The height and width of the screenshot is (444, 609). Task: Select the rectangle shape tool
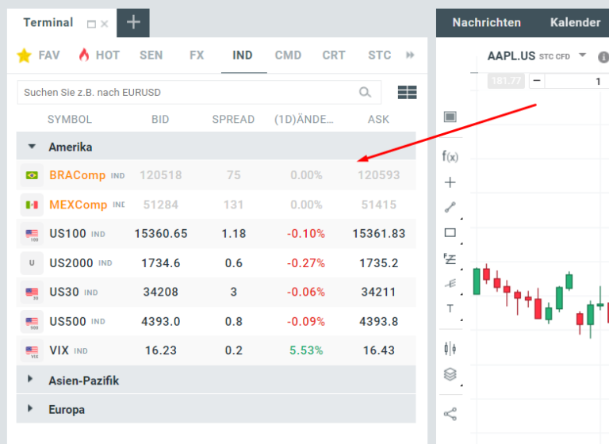point(450,233)
